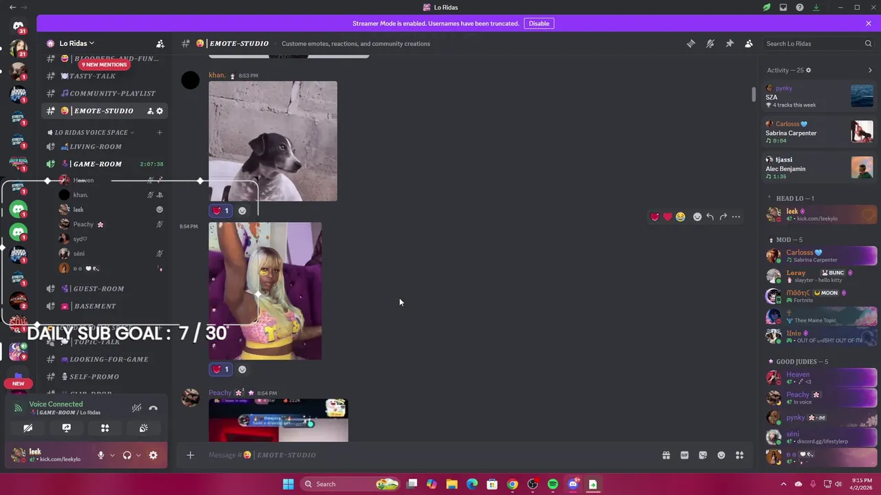Show hidden icons arrow in system tray
The height and width of the screenshot is (495, 881).
783,484
